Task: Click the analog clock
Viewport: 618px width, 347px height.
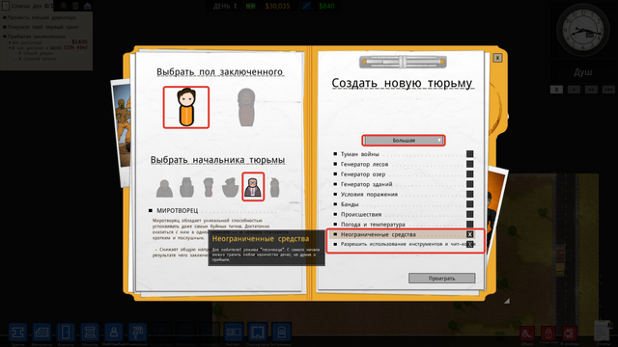Action: tap(582, 30)
